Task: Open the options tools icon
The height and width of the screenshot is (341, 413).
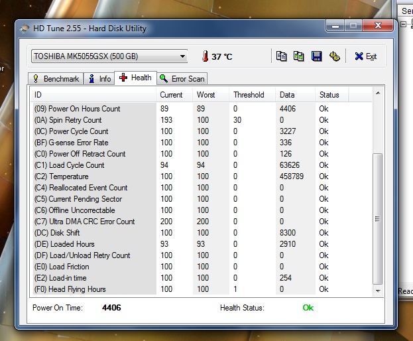Action: pyautogui.click(x=335, y=56)
